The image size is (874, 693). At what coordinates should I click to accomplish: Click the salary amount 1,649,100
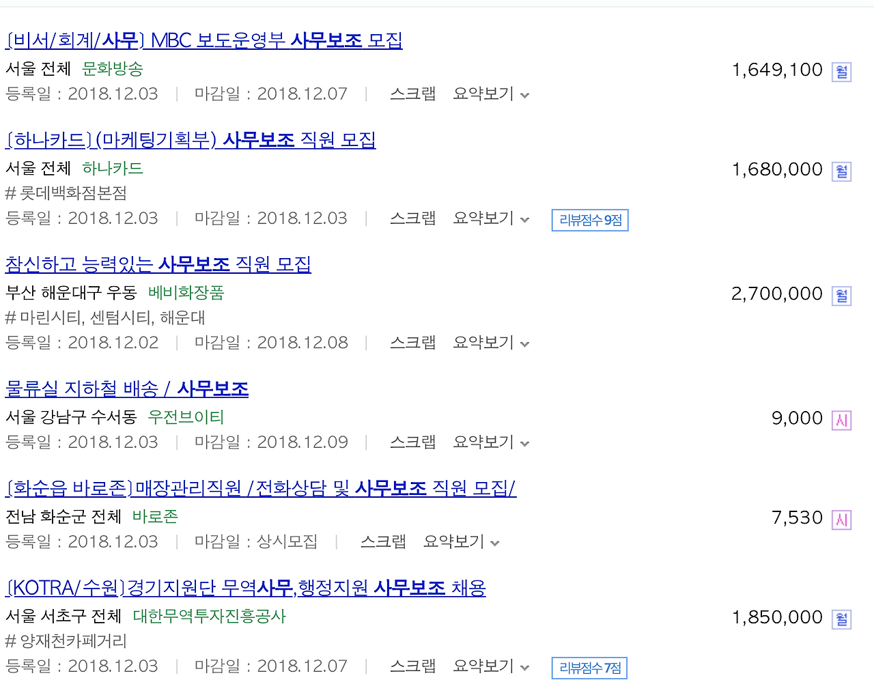tap(777, 70)
